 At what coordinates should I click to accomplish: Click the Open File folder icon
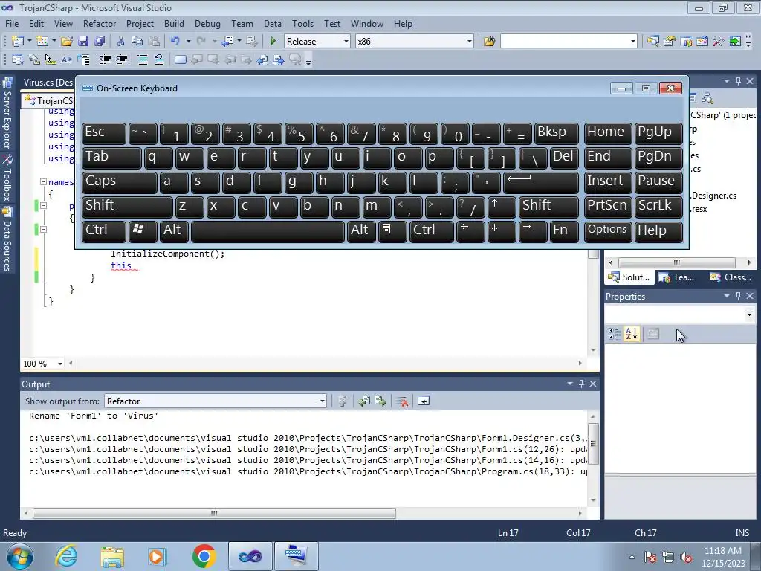tap(67, 42)
